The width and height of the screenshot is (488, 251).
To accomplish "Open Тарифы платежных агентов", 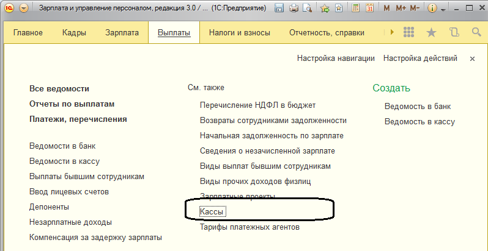I will tap(250, 227).
